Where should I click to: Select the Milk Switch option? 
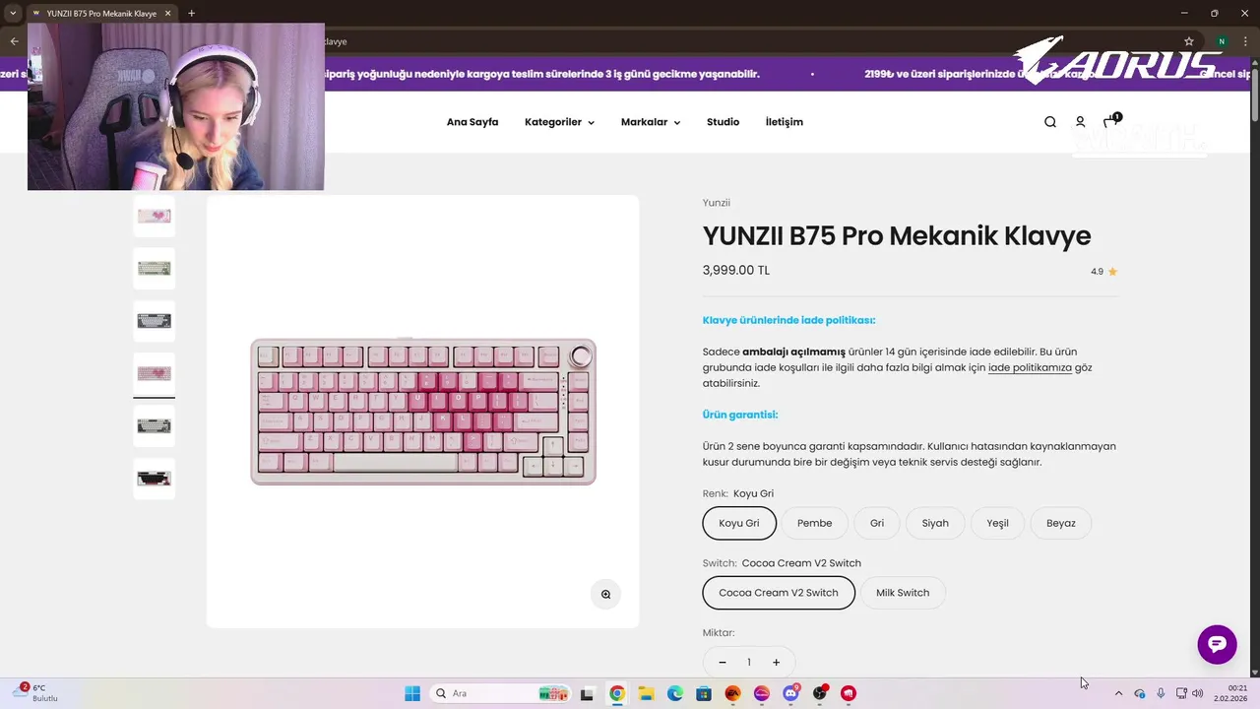903,593
